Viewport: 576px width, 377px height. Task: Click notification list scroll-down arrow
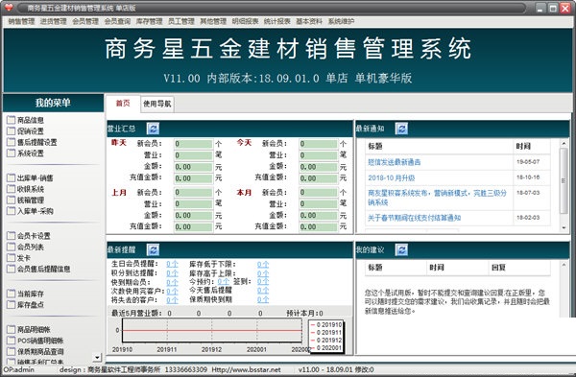coord(564,227)
